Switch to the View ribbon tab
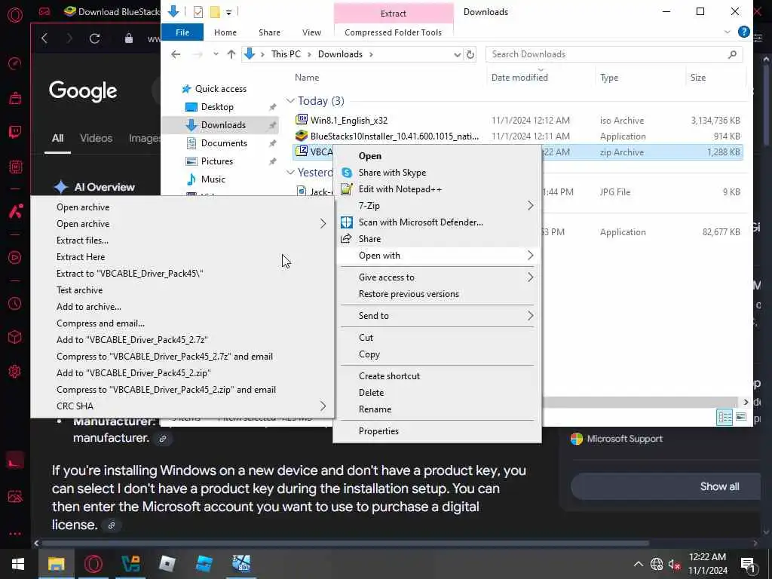 click(x=311, y=32)
